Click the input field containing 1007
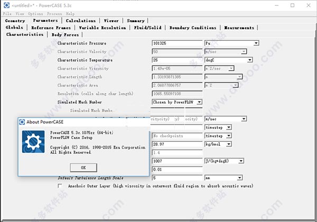The image size is (317, 222). pos(178,161)
